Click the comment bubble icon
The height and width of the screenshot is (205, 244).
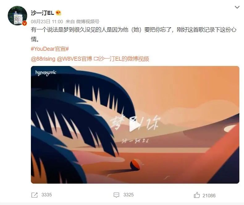(x=116, y=195)
